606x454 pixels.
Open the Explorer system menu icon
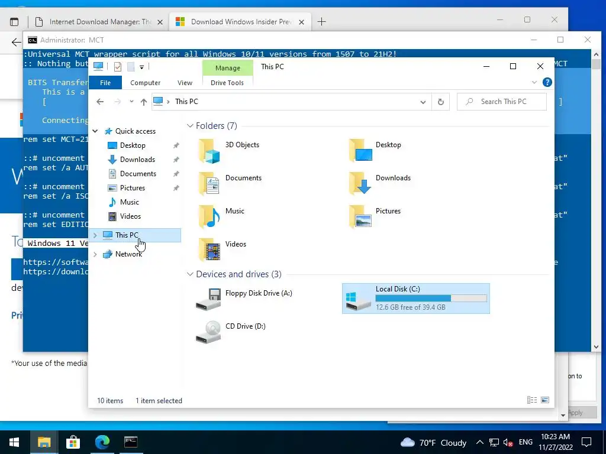click(98, 66)
